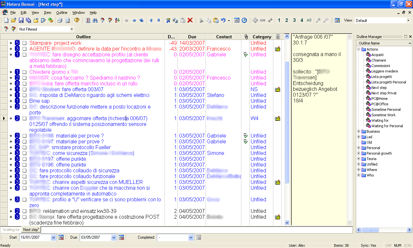The image size is (413, 248).
Task: Tick the checkbox for 'Bme sap'
Action: (x=24, y=101)
